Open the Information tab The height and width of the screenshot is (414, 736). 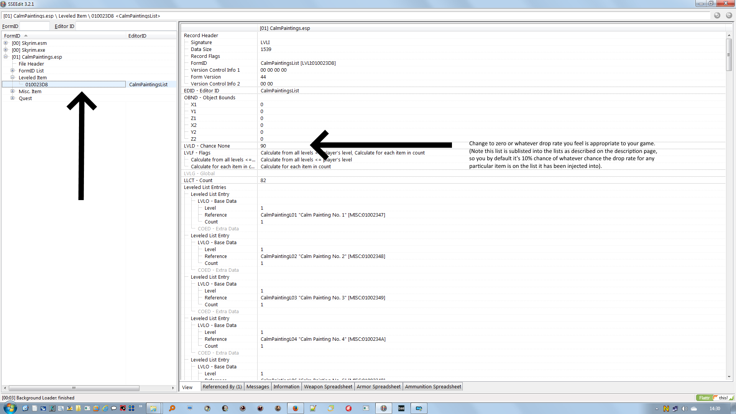pos(286,386)
